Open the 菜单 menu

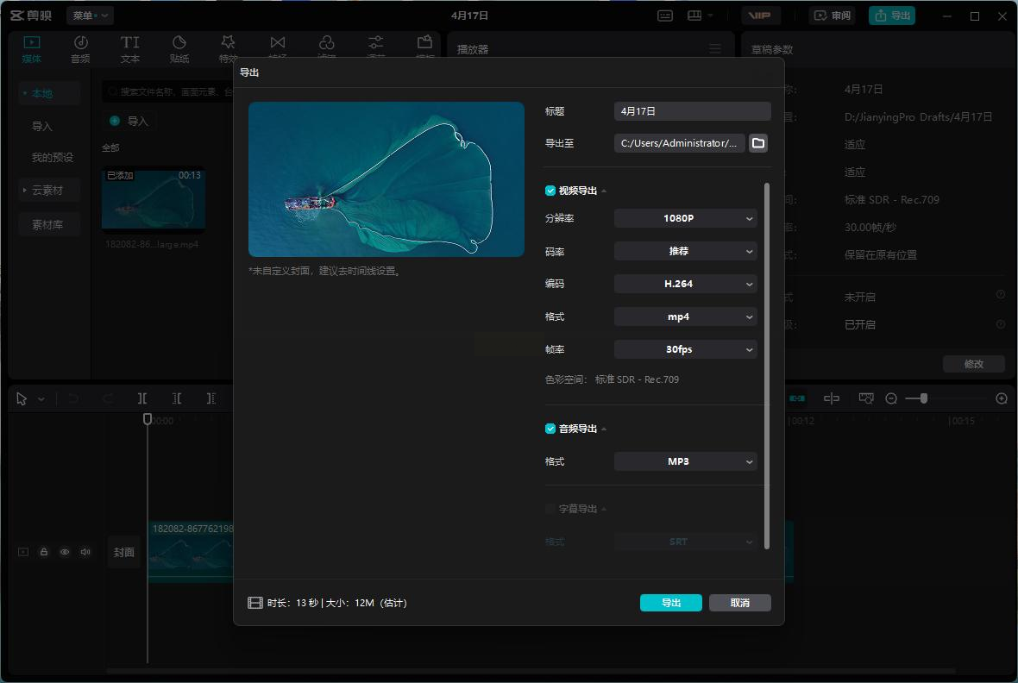point(90,16)
